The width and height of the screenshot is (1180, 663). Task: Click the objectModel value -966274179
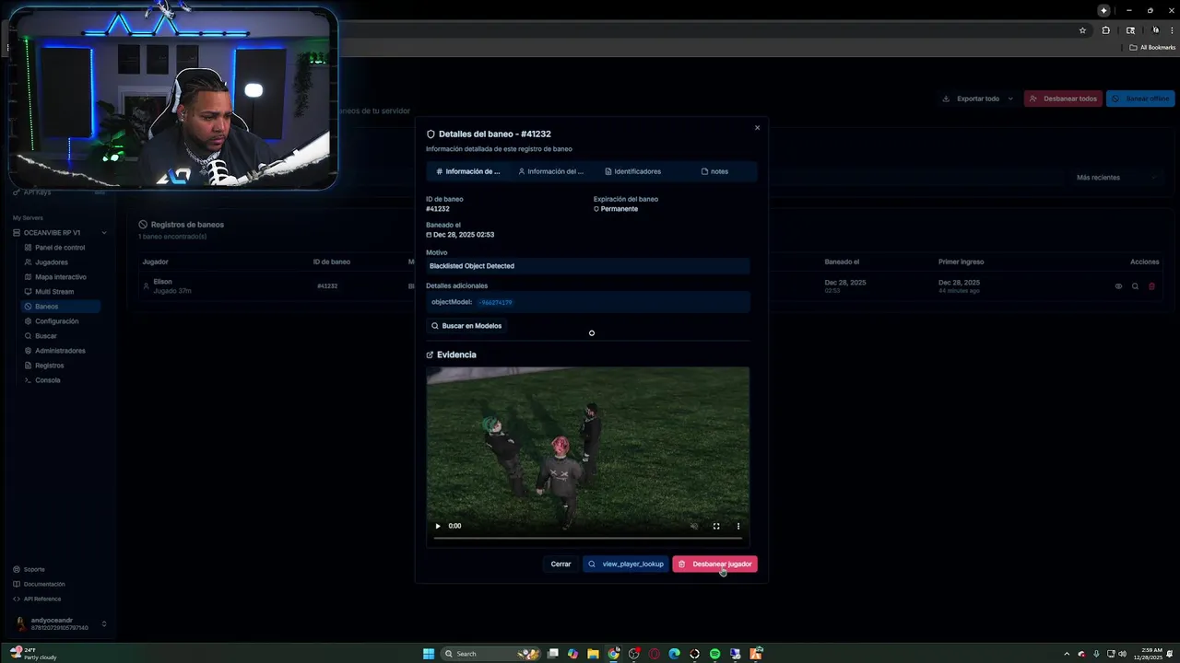(495, 302)
